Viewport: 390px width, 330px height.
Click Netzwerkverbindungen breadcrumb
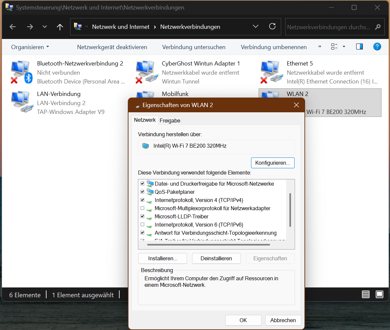pyautogui.click(x=190, y=27)
